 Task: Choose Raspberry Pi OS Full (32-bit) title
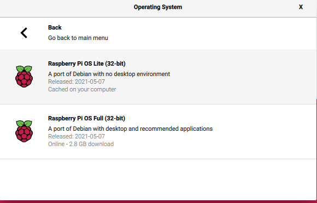pyautogui.click(x=86, y=118)
